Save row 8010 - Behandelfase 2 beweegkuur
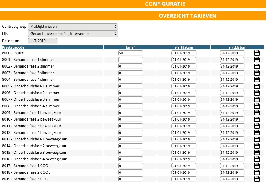This screenshot has height=183, width=266. (257, 119)
